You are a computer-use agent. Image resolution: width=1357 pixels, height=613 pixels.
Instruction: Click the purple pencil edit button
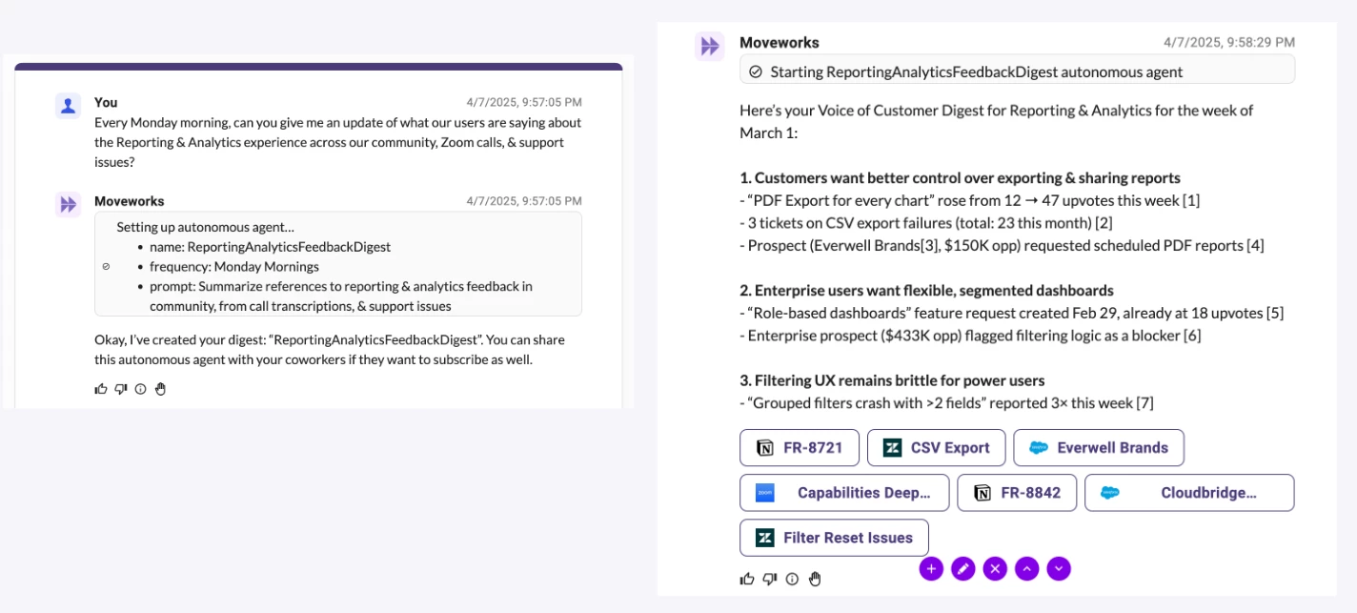(x=962, y=569)
